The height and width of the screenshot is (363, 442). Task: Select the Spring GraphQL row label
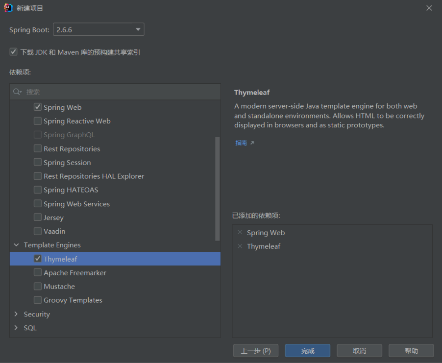(69, 135)
